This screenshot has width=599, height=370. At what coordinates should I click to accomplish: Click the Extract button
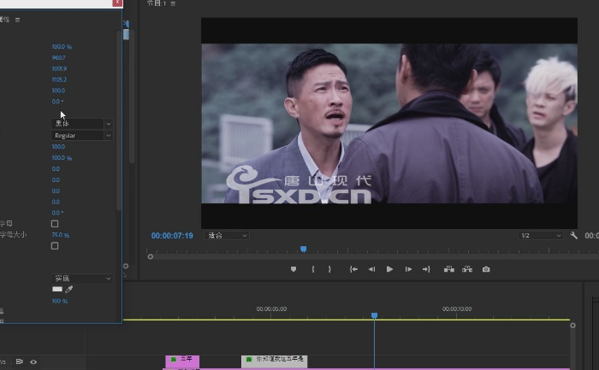467,269
